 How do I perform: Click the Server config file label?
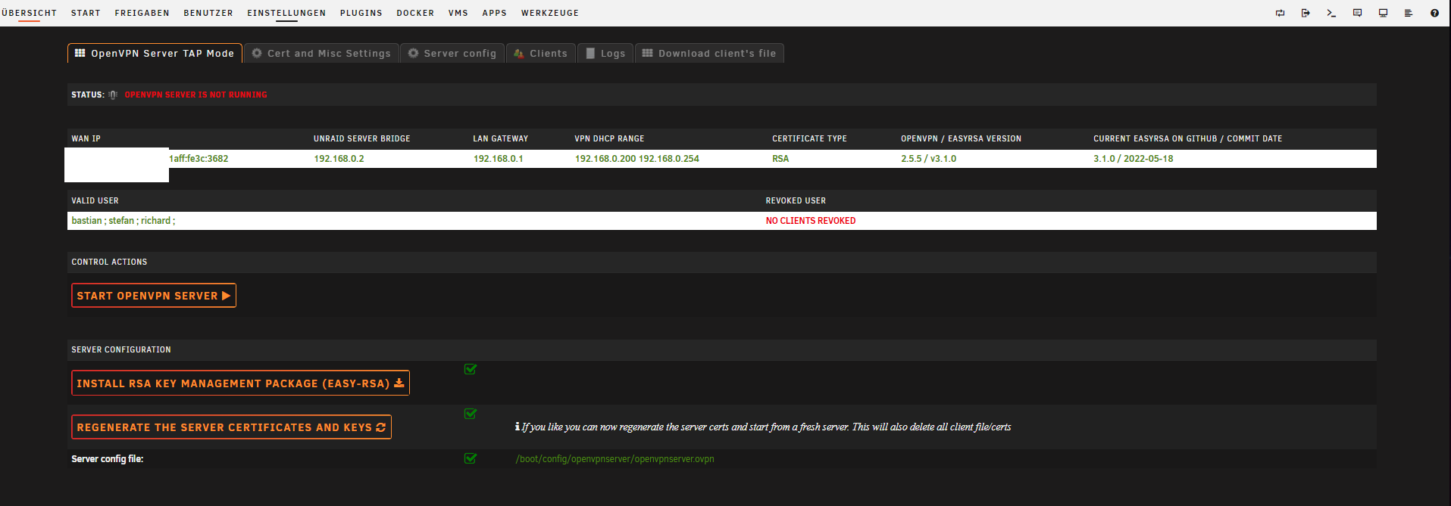(x=107, y=459)
